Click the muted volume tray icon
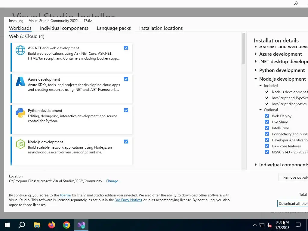This screenshot has width=308, height=231. [x=269, y=225]
